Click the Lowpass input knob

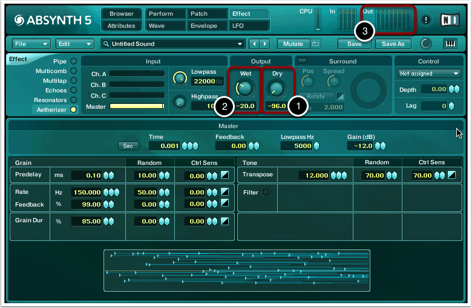point(180,77)
